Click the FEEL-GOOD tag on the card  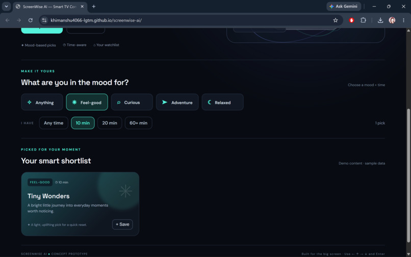40,182
